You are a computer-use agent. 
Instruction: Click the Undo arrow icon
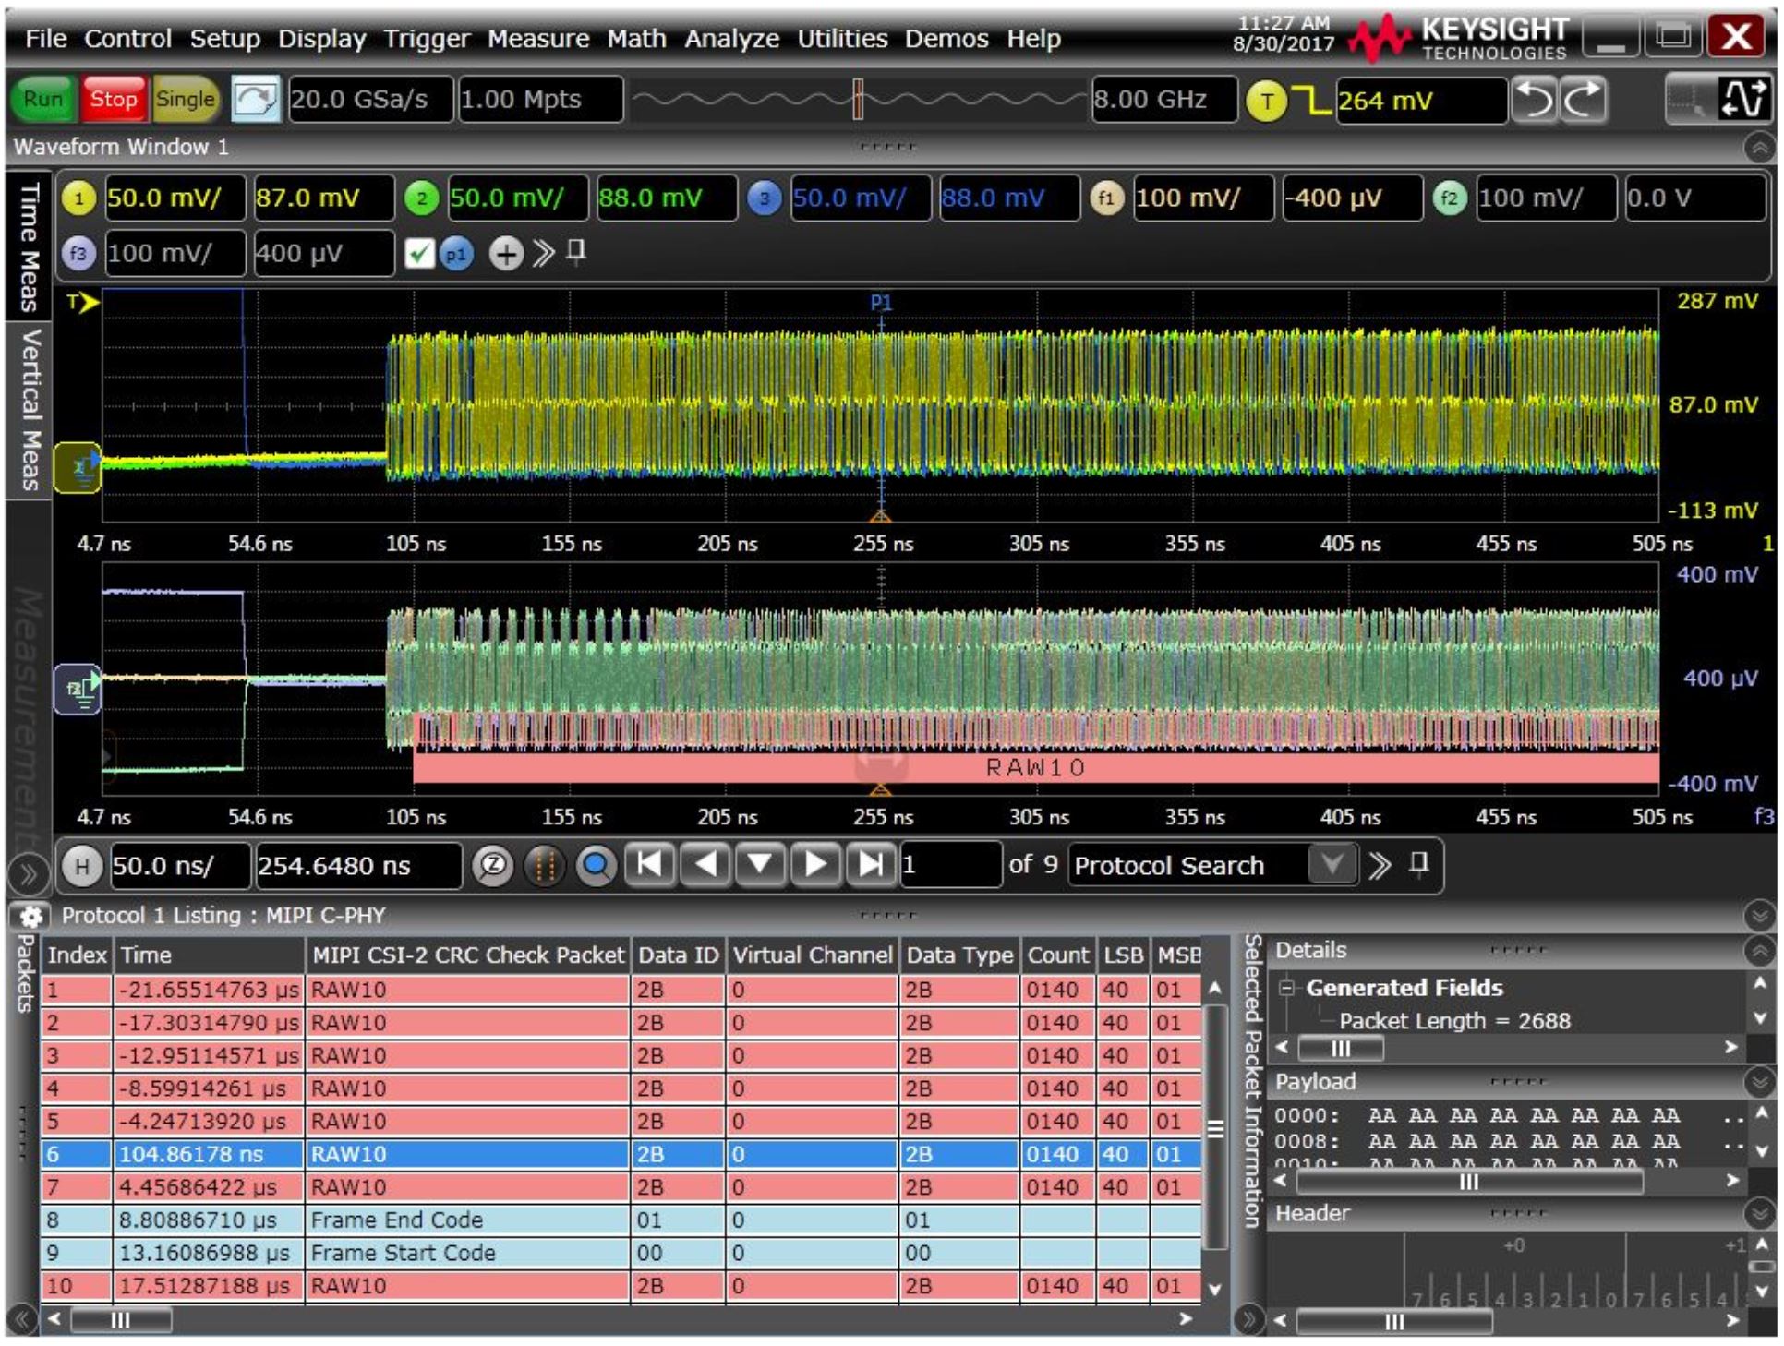(1534, 100)
